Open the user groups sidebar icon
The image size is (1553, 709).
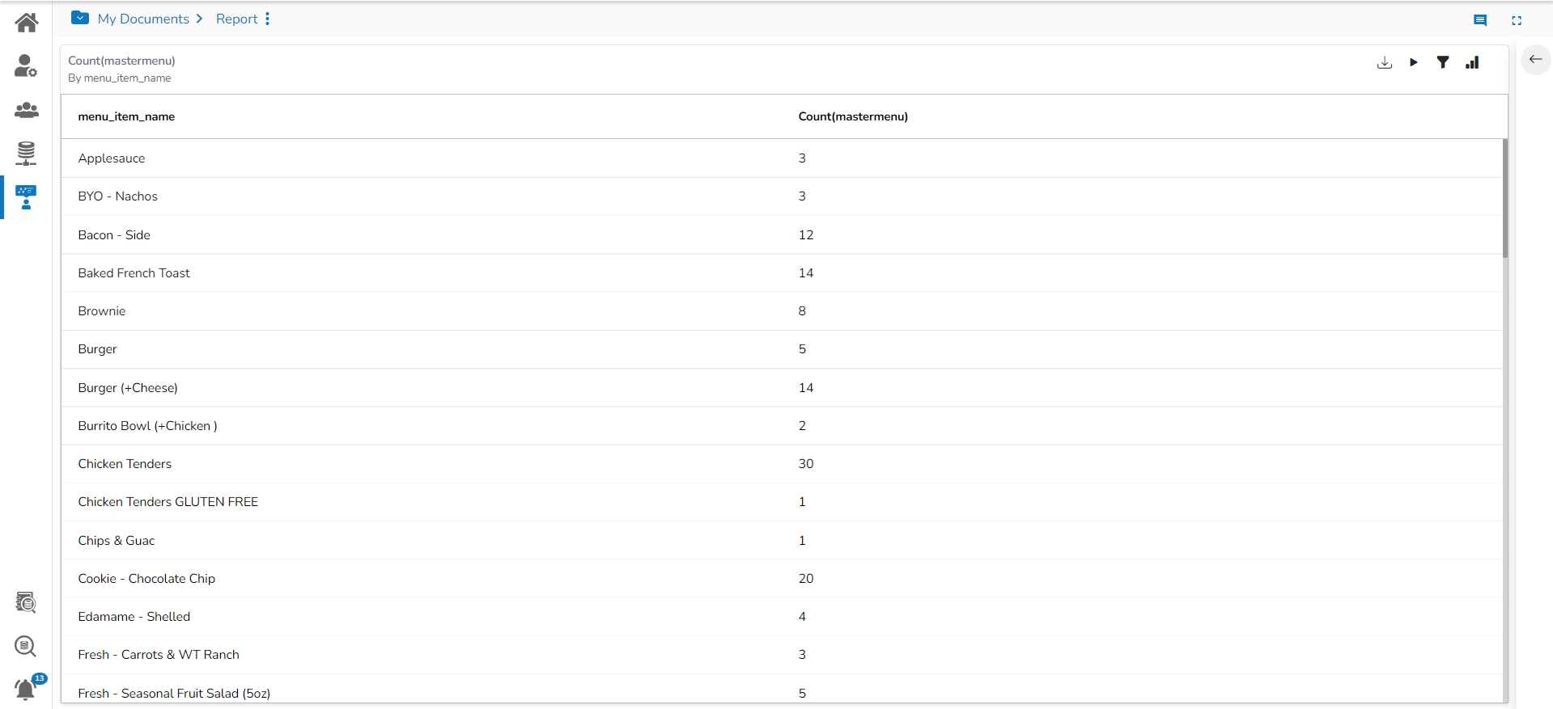26,110
